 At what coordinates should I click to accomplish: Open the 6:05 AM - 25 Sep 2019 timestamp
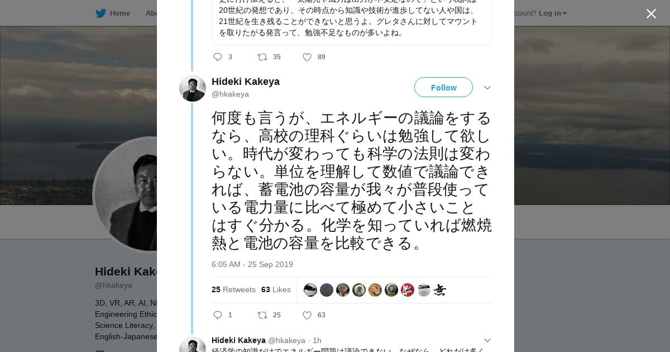click(252, 264)
